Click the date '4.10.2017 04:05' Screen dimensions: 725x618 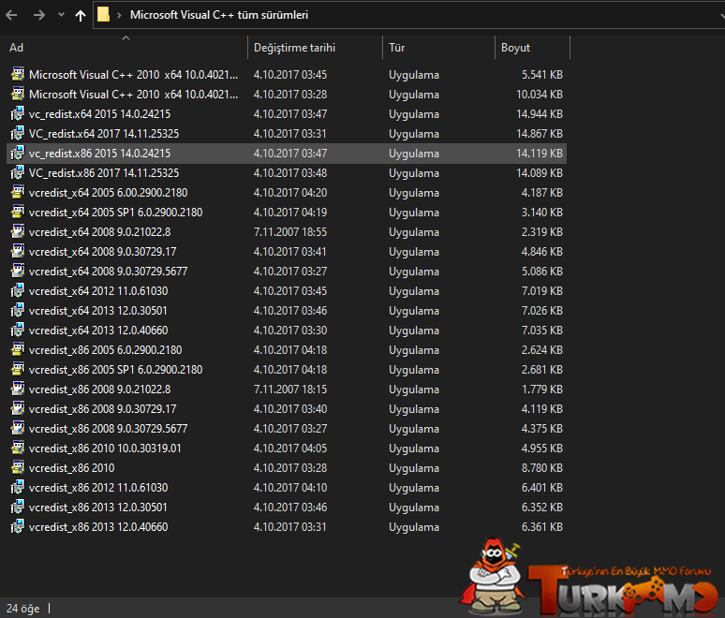point(290,448)
